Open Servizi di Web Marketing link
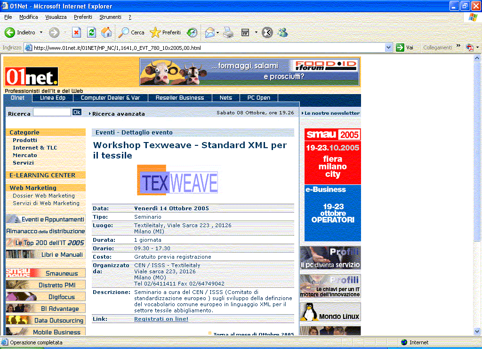The height and width of the screenshot is (349, 482). click(46, 203)
